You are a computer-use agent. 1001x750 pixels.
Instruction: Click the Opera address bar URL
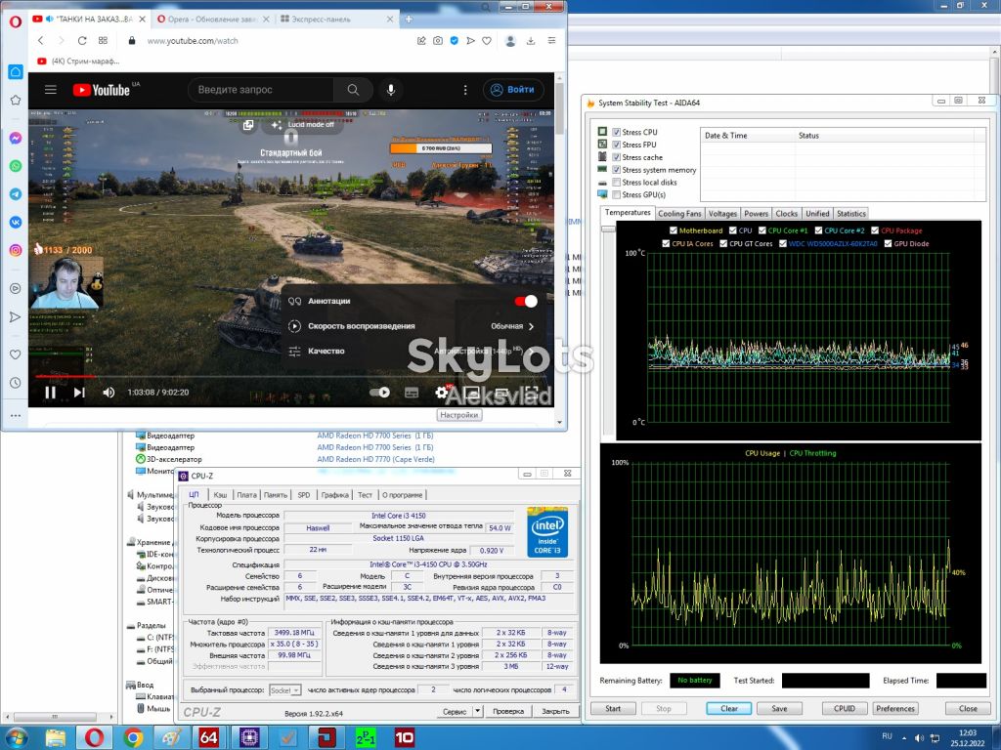193,41
